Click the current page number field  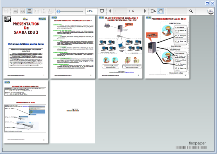120,11
